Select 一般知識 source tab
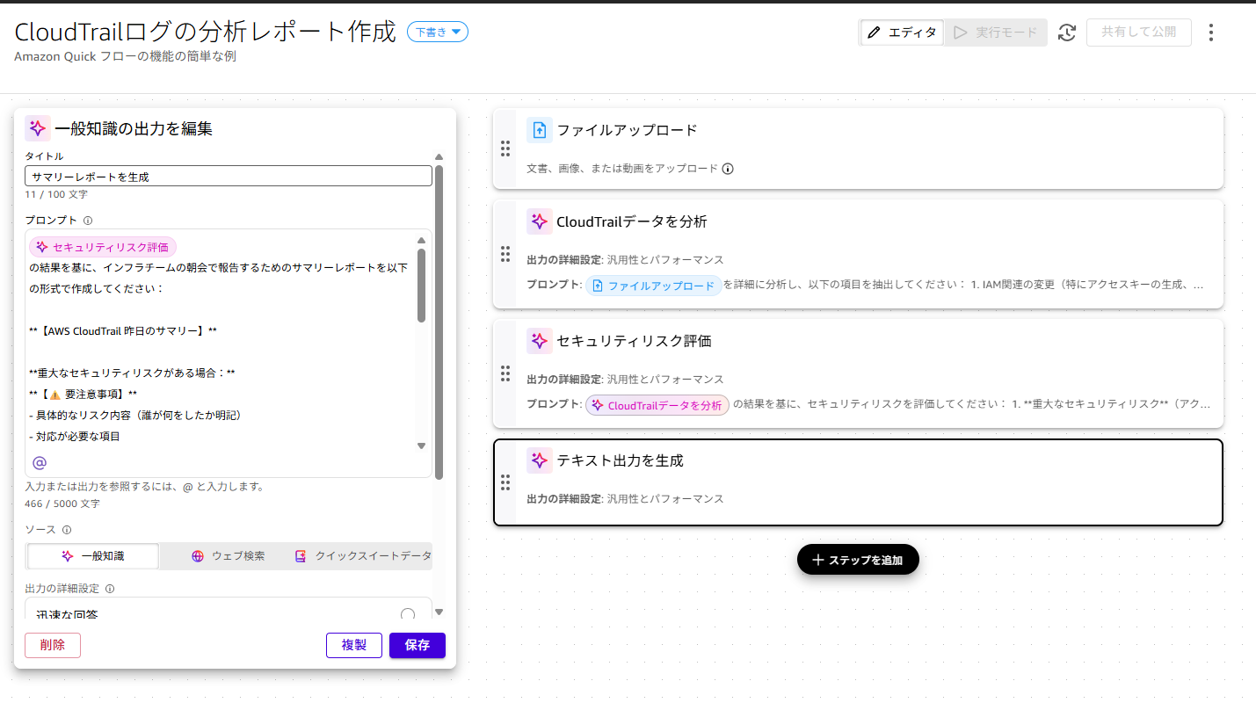 click(x=93, y=556)
